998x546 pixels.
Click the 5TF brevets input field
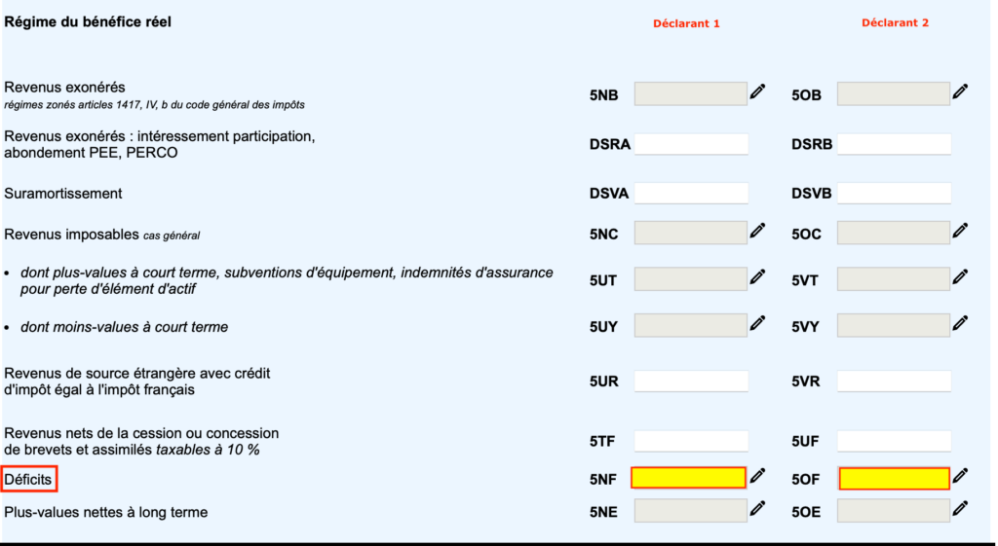(691, 441)
